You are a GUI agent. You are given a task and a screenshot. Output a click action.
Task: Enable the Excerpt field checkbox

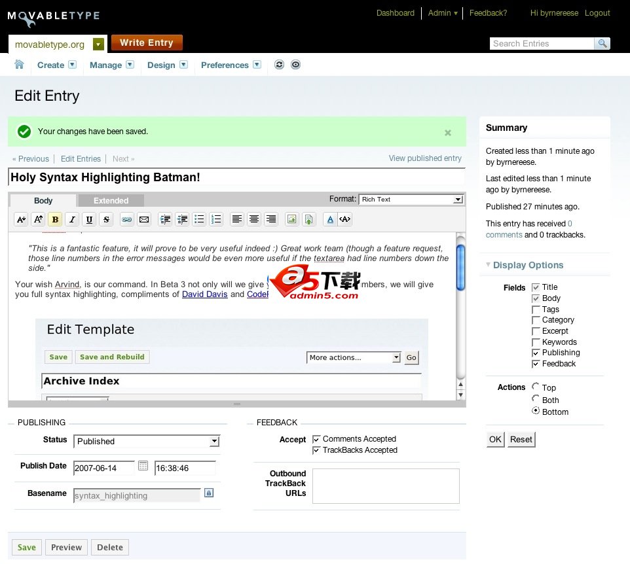point(536,331)
